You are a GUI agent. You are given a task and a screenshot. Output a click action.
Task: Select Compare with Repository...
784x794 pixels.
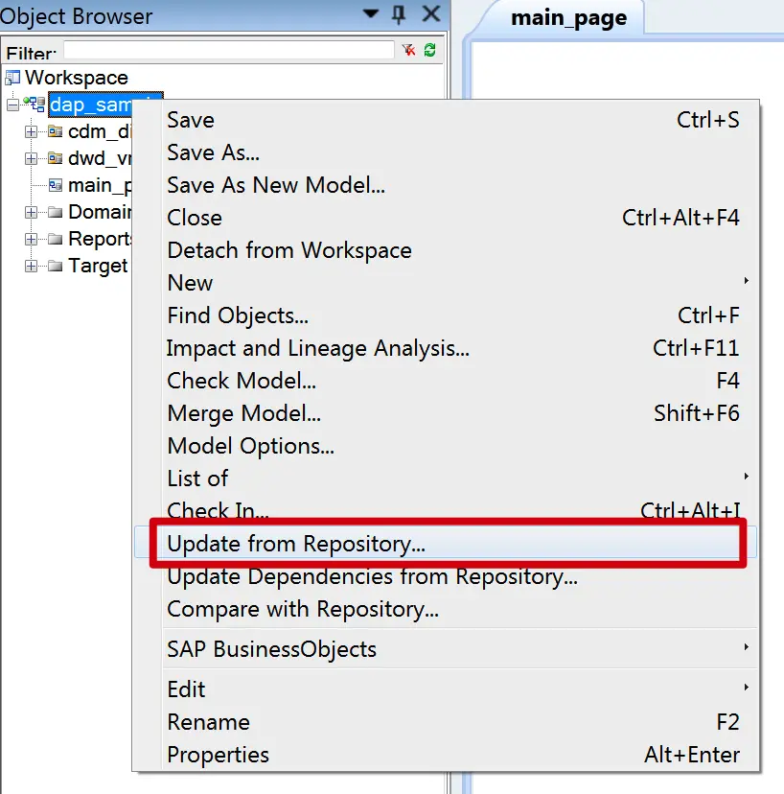pos(446,609)
